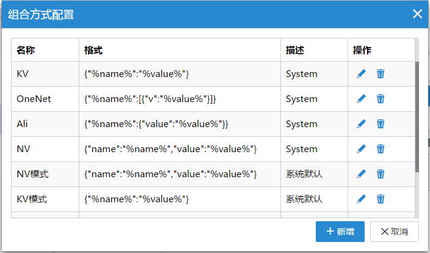Select the 名称 column header
Image resolution: width=430 pixels, height=253 pixels.
coord(26,50)
